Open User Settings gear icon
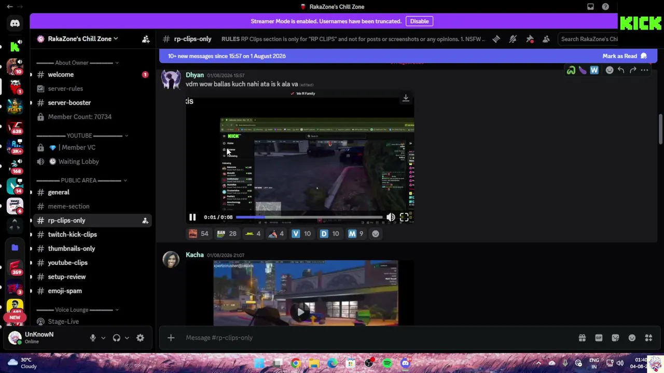The image size is (664, 373). (x=140, y=338)
